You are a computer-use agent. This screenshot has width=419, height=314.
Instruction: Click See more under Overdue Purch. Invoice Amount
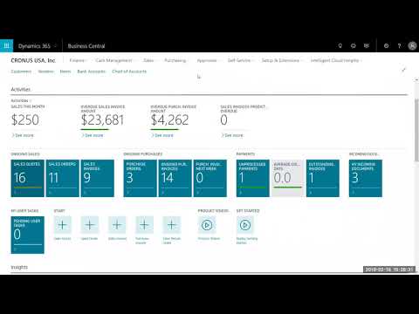tap(162, 135)
